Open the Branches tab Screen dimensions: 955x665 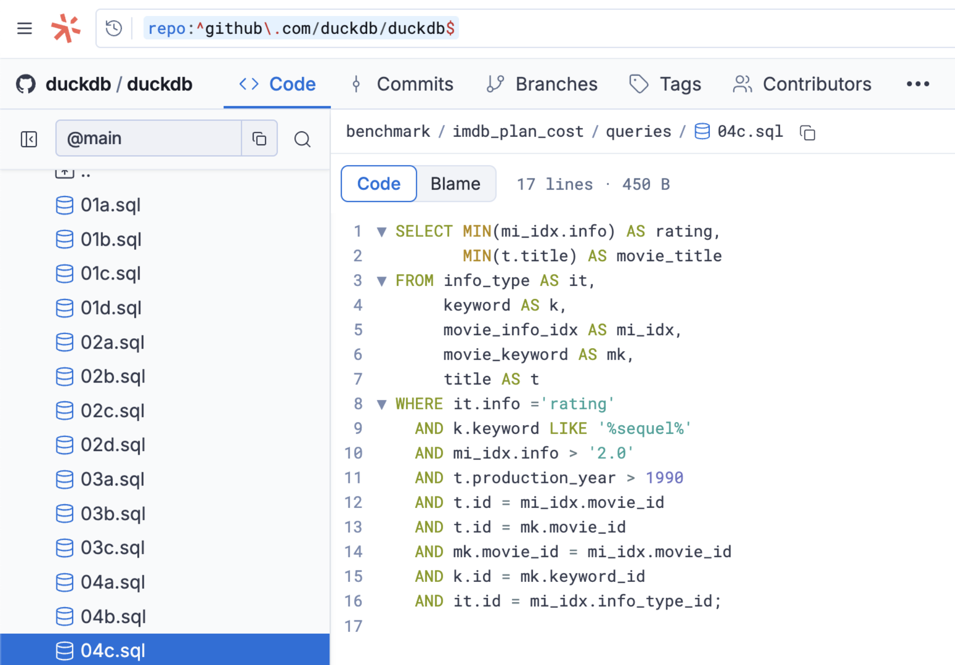click(x=556, y=84)
